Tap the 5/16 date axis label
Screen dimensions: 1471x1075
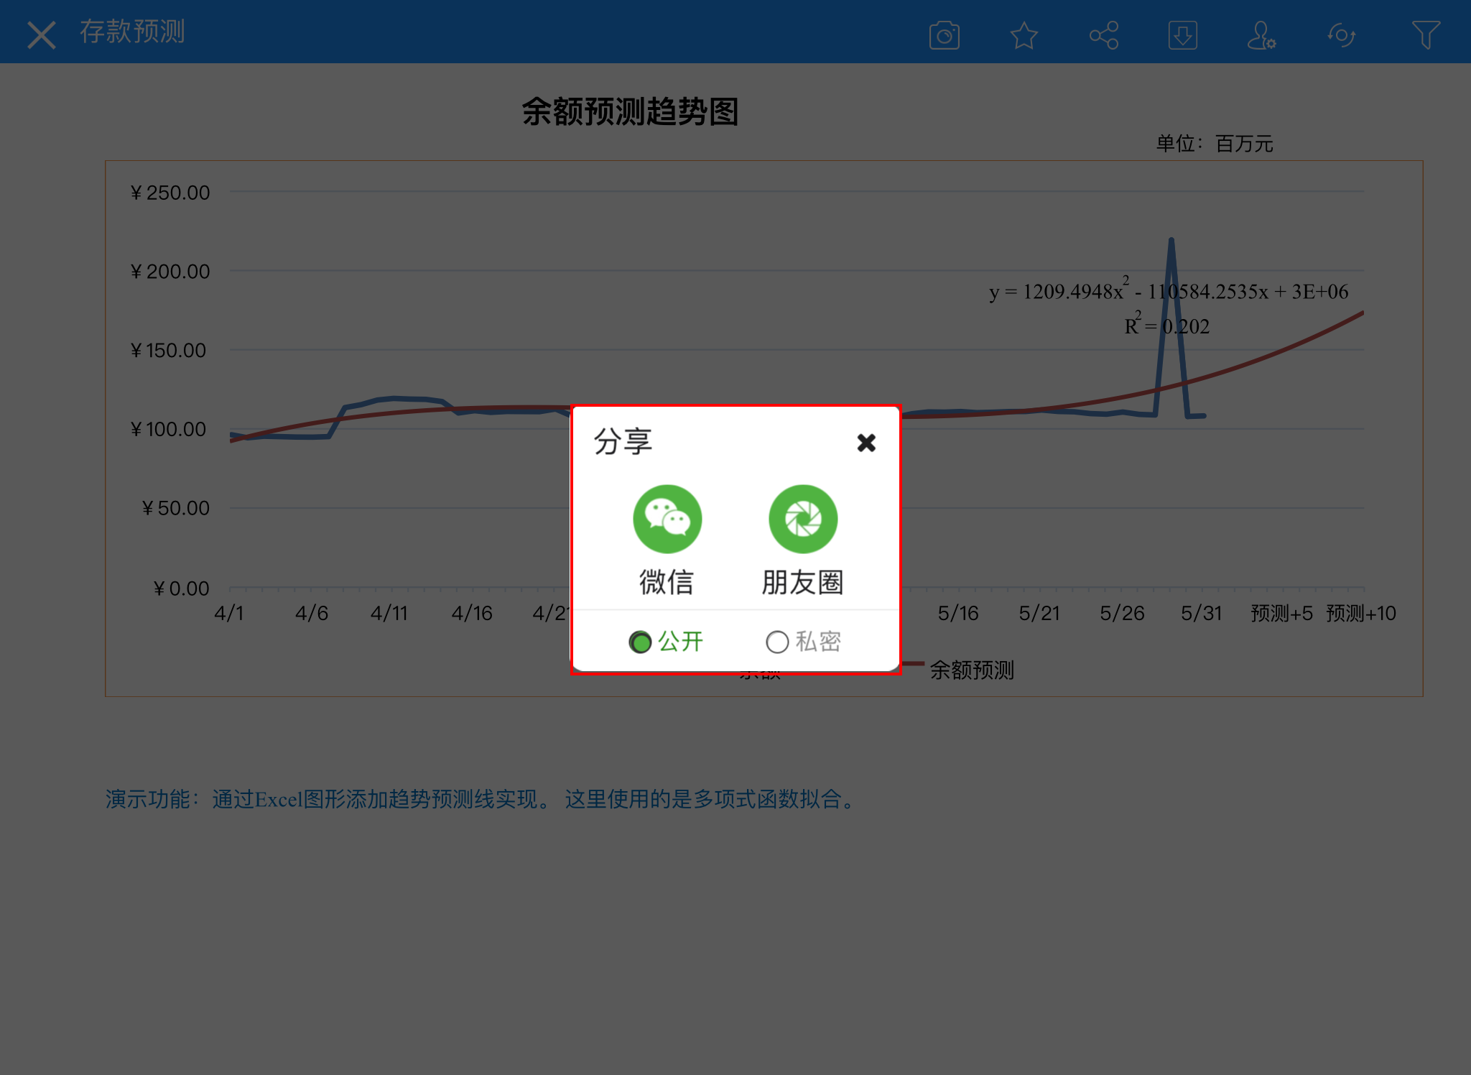pyautogui.click(x=958, y=613)
